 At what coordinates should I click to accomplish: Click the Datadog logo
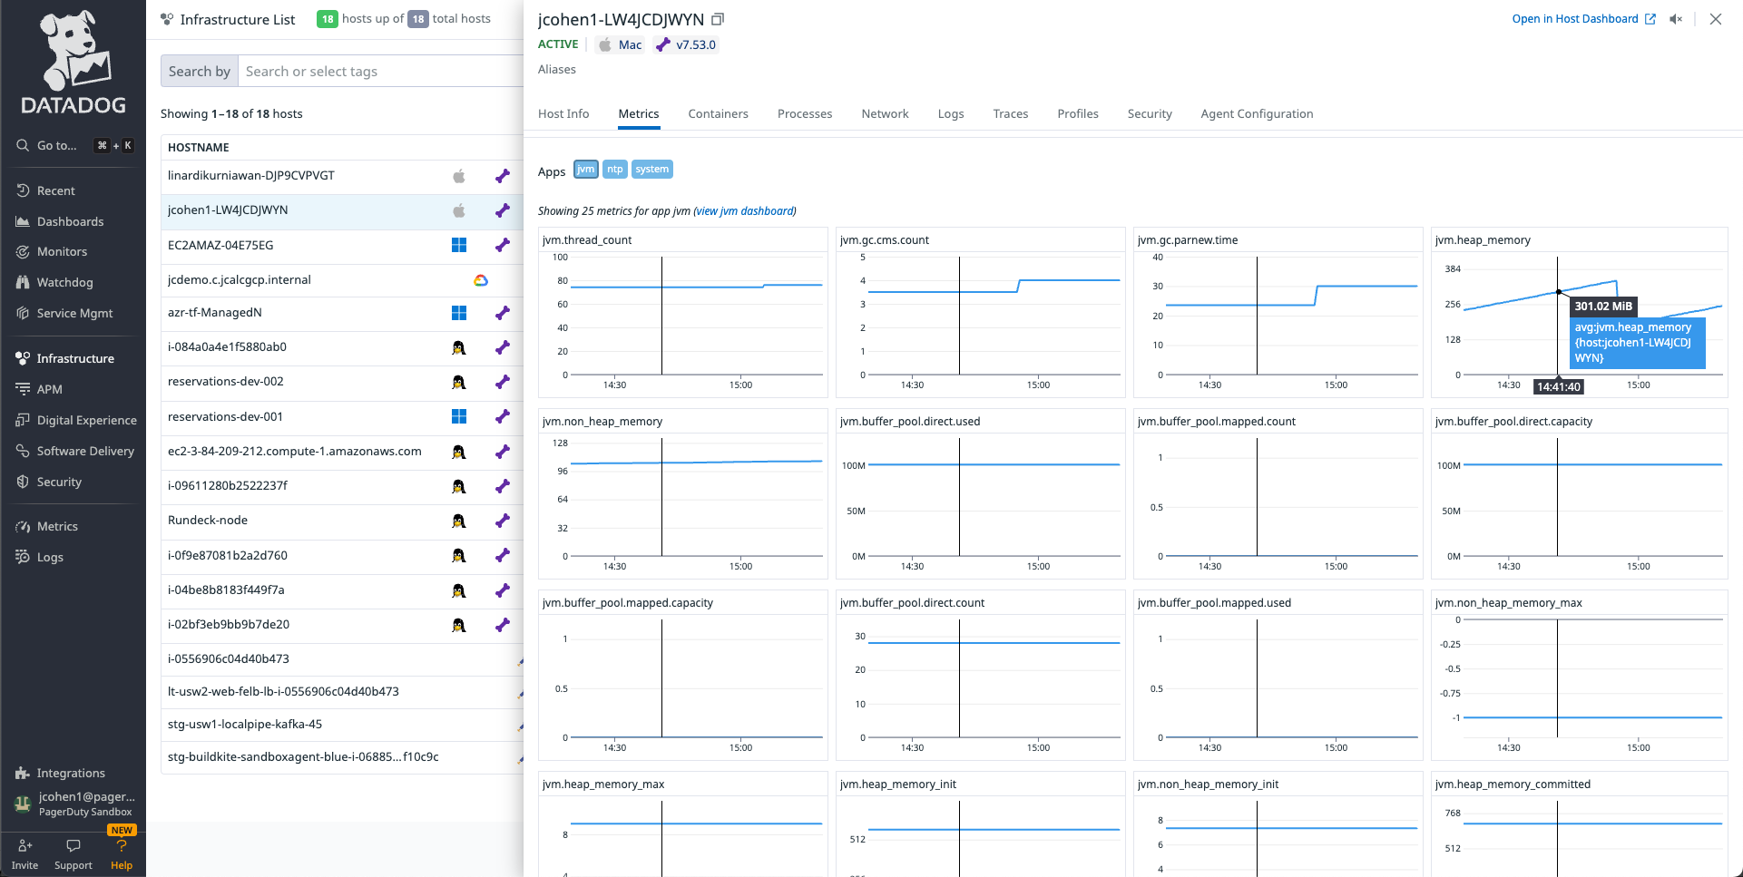point(73,62)
